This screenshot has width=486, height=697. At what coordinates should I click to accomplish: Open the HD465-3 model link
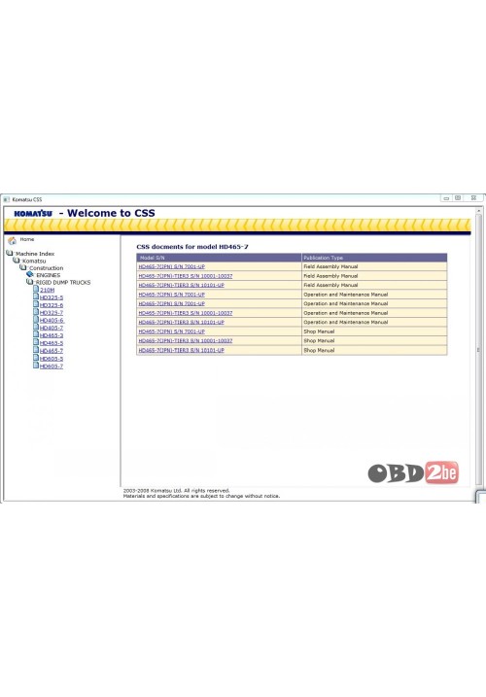point(52,335)
